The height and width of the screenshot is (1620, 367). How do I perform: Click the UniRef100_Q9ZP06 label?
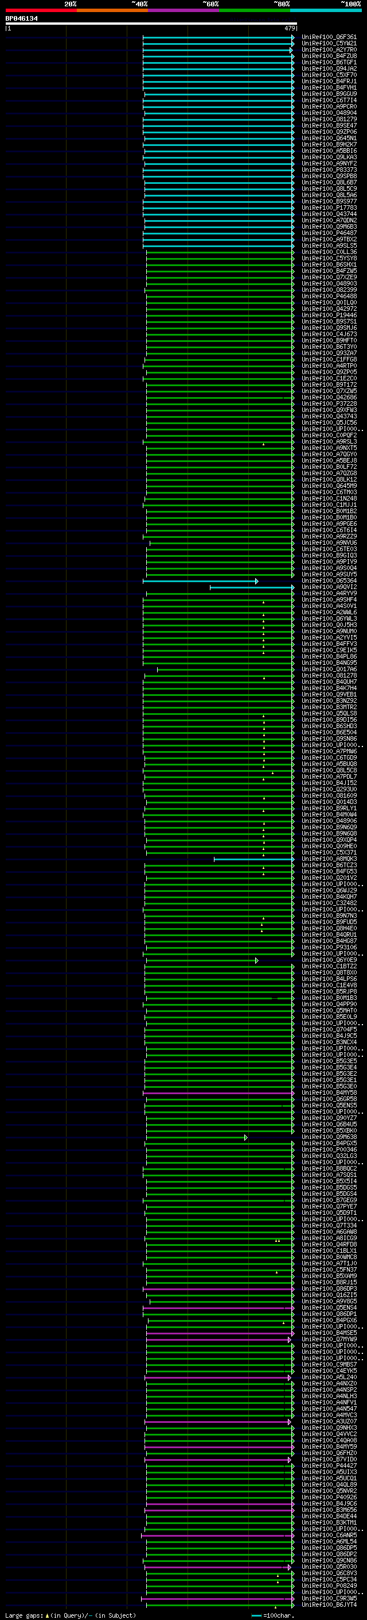coord(329,132)
